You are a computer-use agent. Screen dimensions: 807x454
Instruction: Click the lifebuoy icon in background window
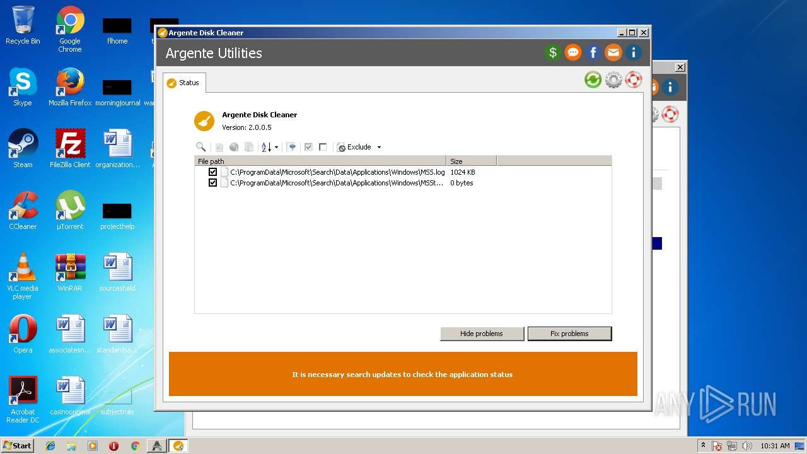tap(670, 114)
